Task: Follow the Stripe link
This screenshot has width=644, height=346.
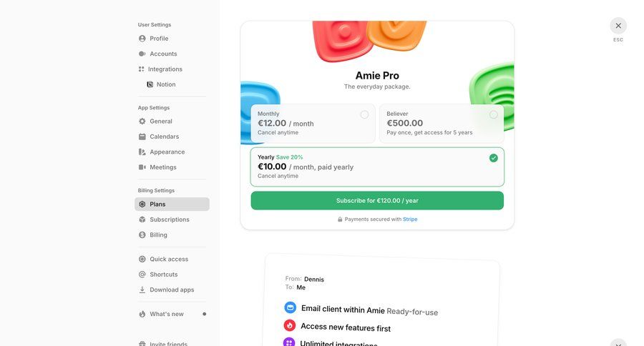Action: click(x=410, y=219)
